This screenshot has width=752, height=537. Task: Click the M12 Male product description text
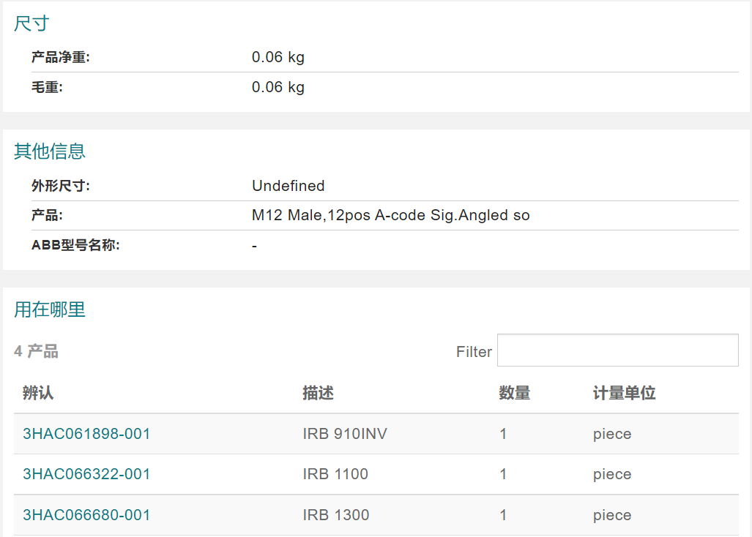[x=390, y=216]
